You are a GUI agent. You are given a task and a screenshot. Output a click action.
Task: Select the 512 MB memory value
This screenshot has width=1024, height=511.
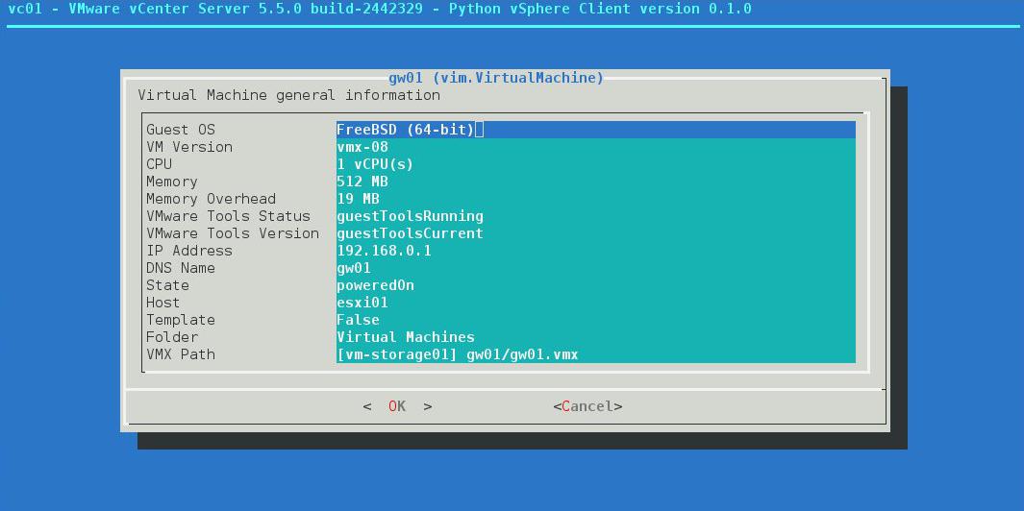[x=595, y=182]
